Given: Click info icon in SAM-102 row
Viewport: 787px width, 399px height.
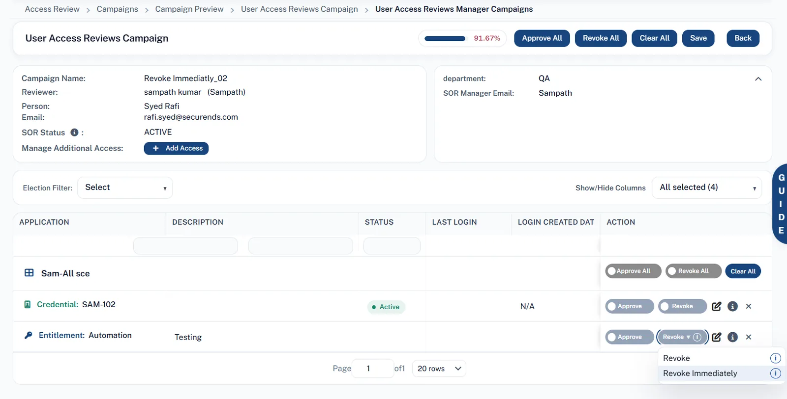Looking at the screenshot, I should 732,306.
